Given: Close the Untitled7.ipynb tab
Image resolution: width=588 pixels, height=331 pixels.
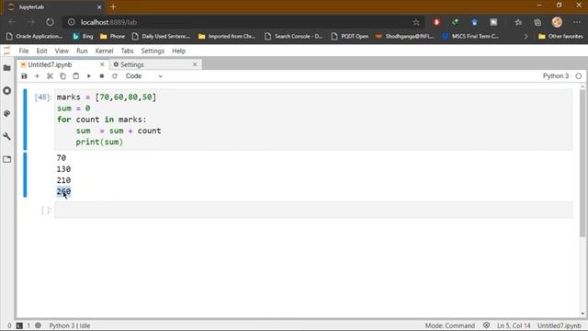Looking at the screenshot, I should tap(102, 64).
